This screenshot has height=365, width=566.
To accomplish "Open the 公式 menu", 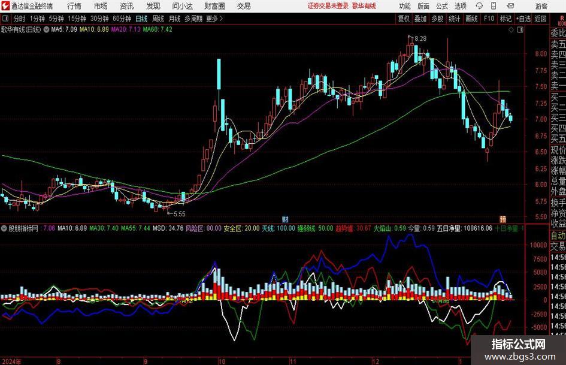I will [441, 6].
